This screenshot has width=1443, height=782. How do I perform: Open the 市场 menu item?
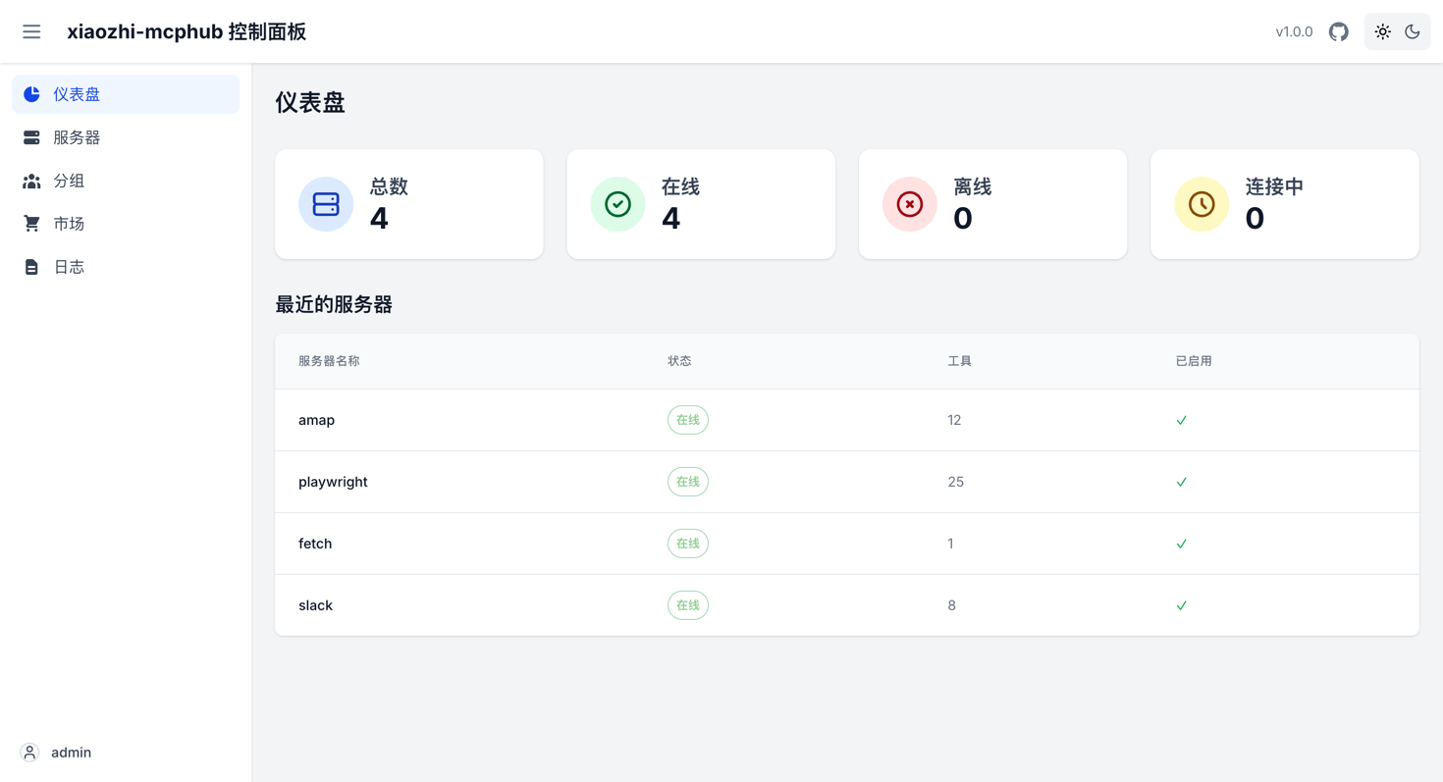(x=126, y=224)
